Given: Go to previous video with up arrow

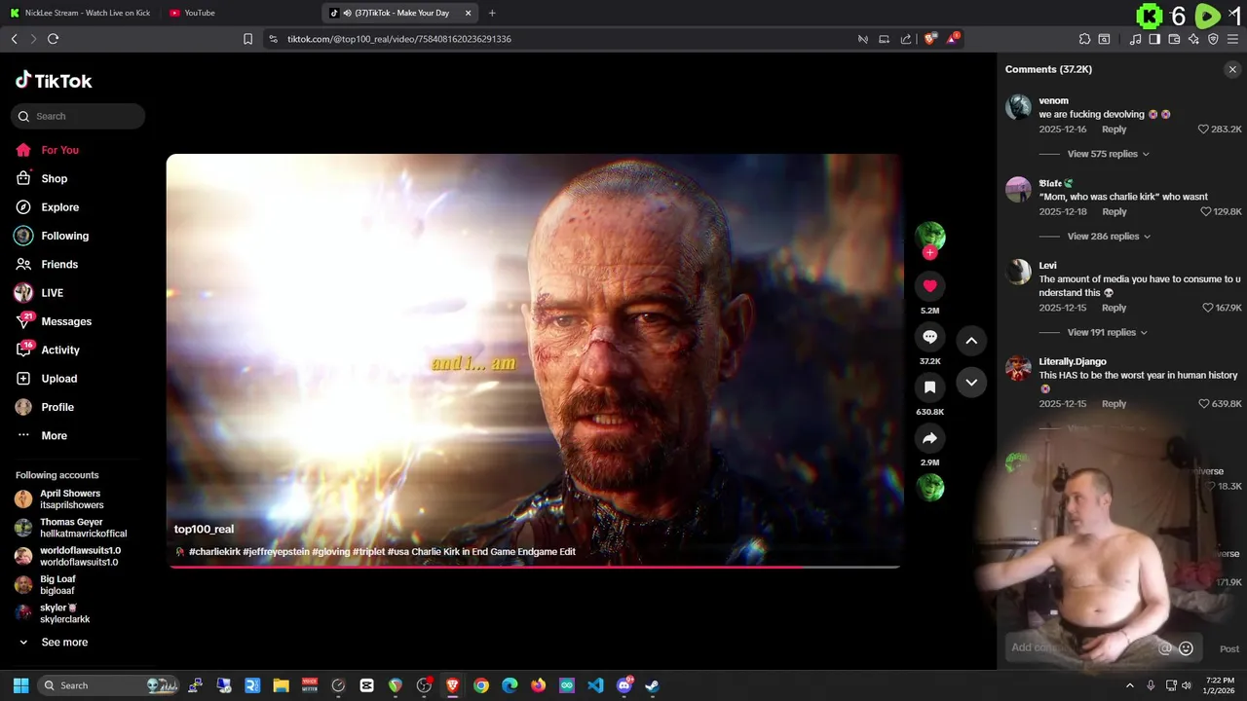Looking at the screenshot, I should pyautogui.click(x=971, y=341).
